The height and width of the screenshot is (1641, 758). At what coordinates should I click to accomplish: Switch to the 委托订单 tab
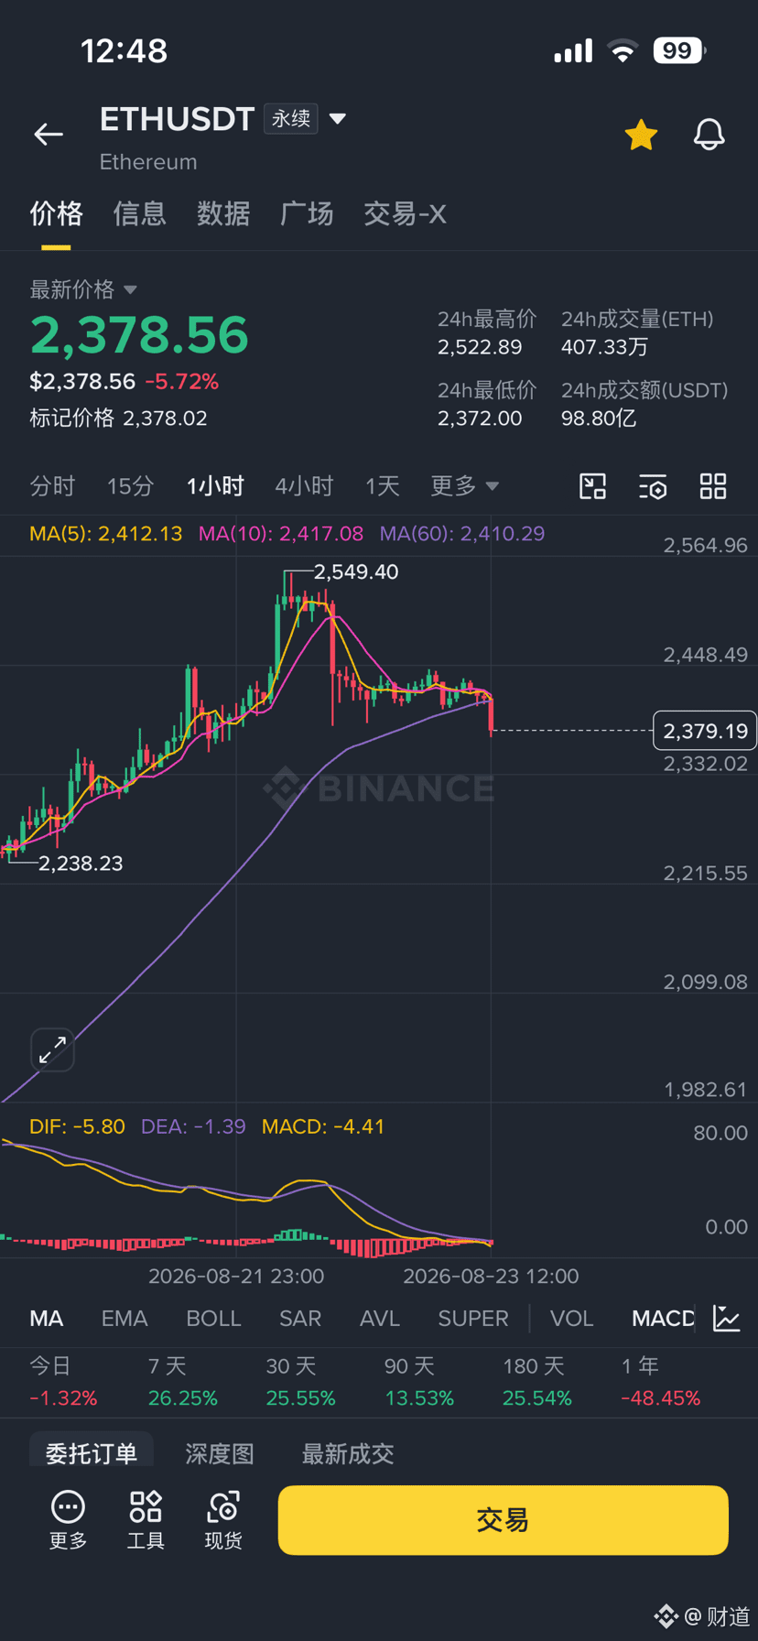pos(92,1452)
